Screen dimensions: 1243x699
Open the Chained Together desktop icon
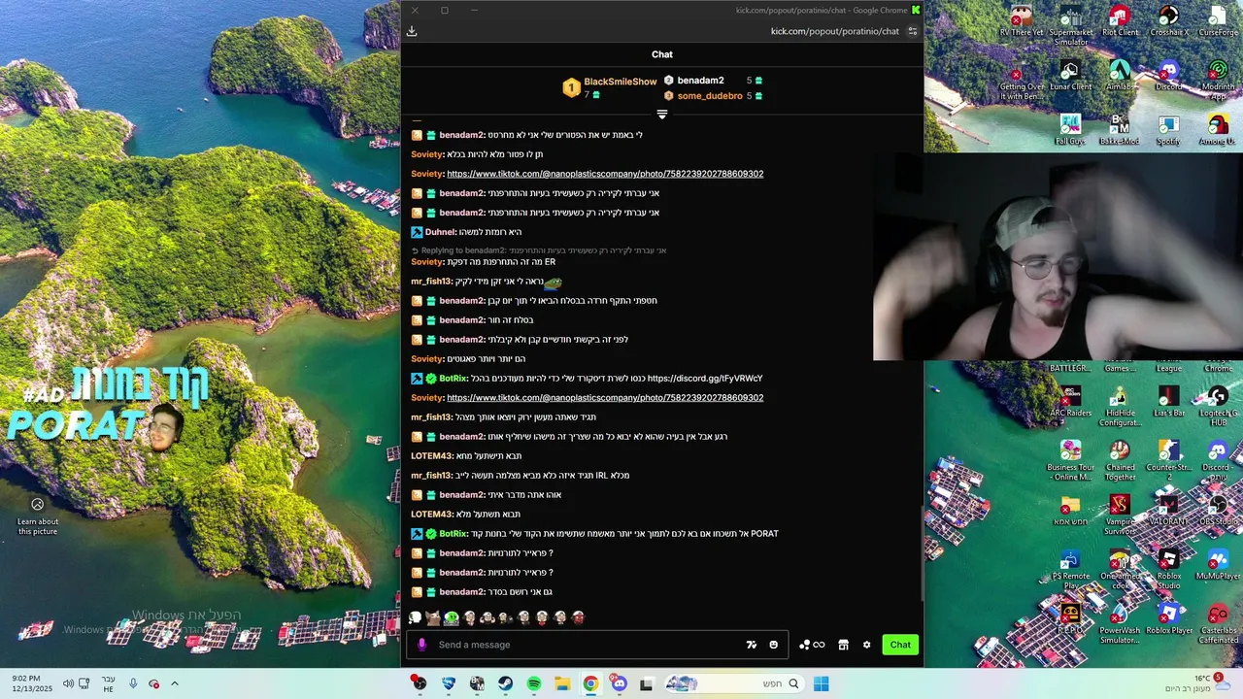(x=1120, y=460)
